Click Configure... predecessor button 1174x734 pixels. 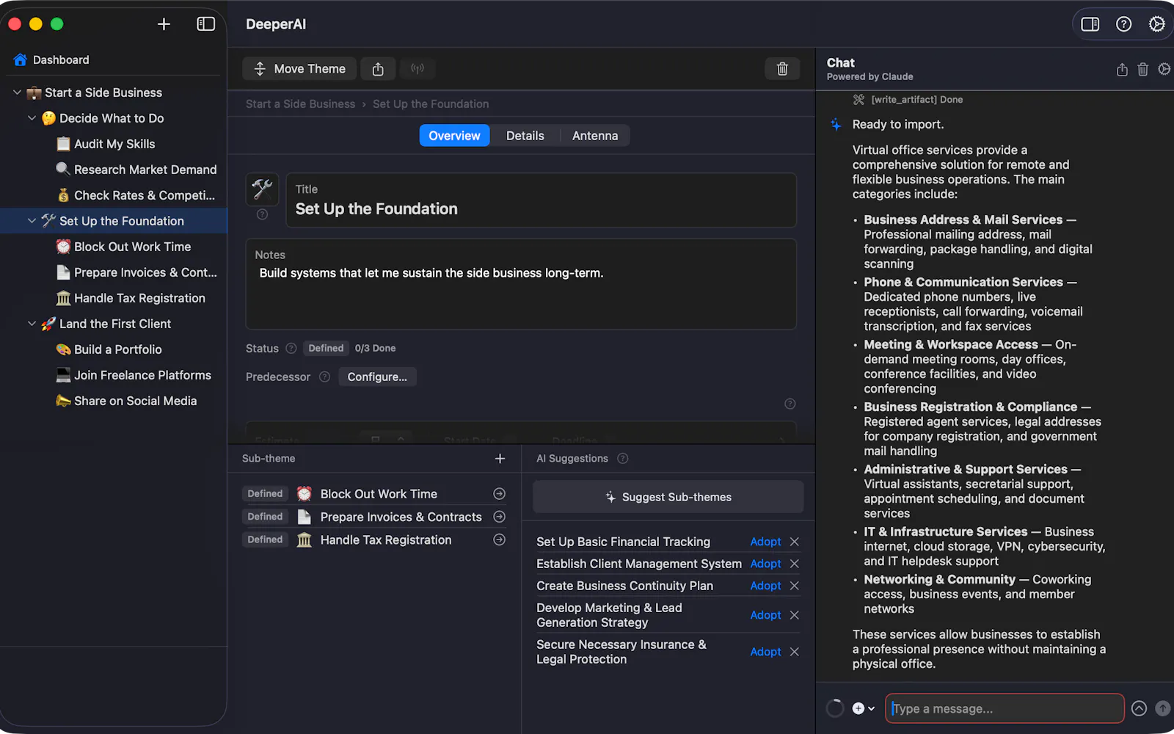tap(377, 377)
